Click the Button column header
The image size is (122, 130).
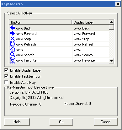coord(41,22)
